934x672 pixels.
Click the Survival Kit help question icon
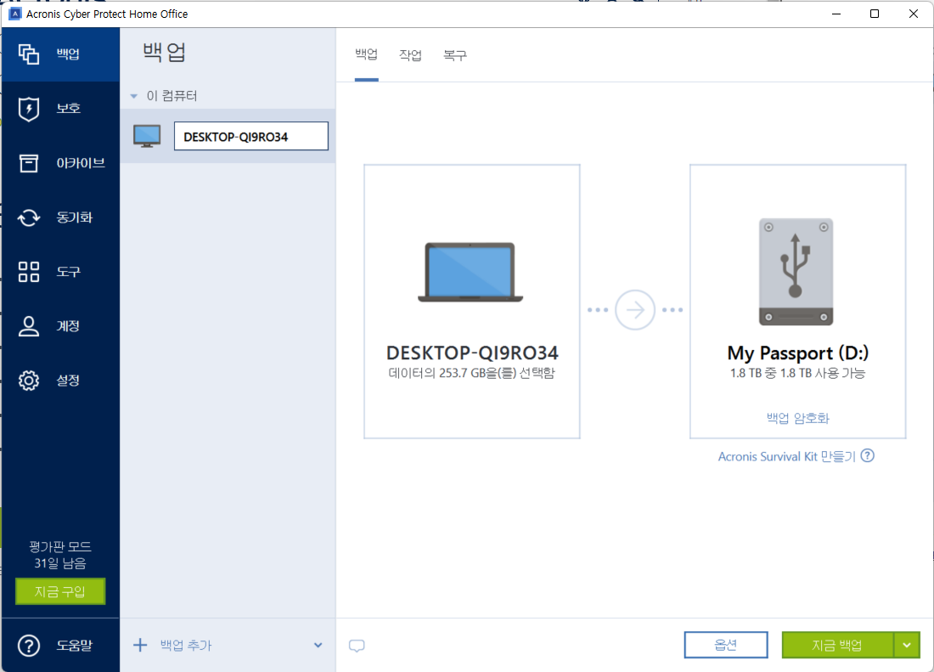[868, 455]
